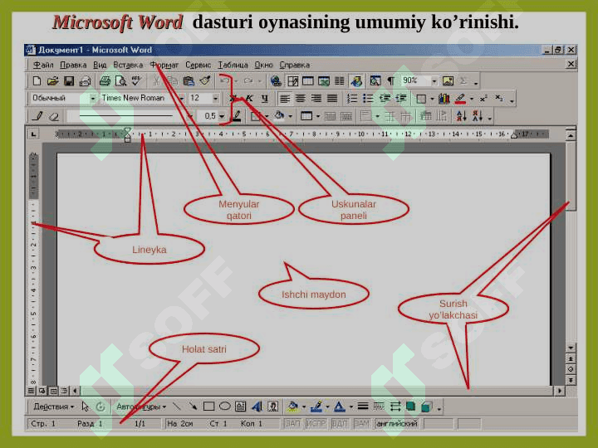
Task: Save the document with the floppy disk icon
Action: pyautogui.click(x=69, y=80)
